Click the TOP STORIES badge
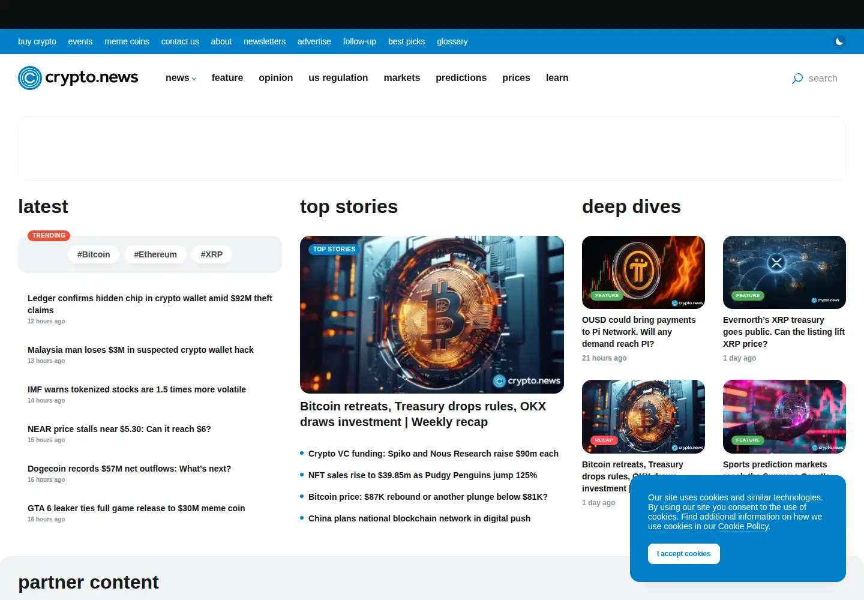The image size is (864, 600). tap(334, 249)
